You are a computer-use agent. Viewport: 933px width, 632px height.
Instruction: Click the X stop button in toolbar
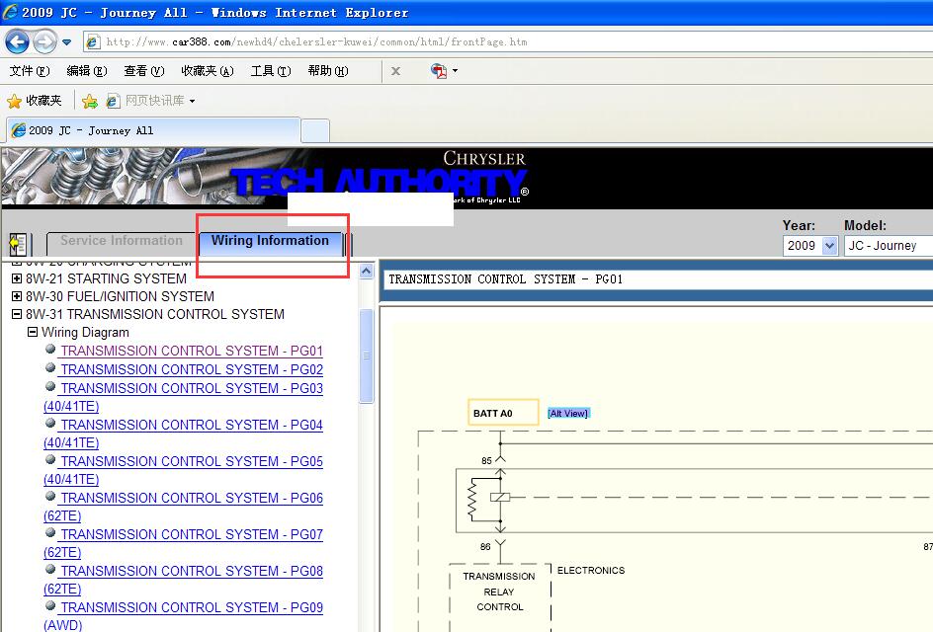coord(395,71)
